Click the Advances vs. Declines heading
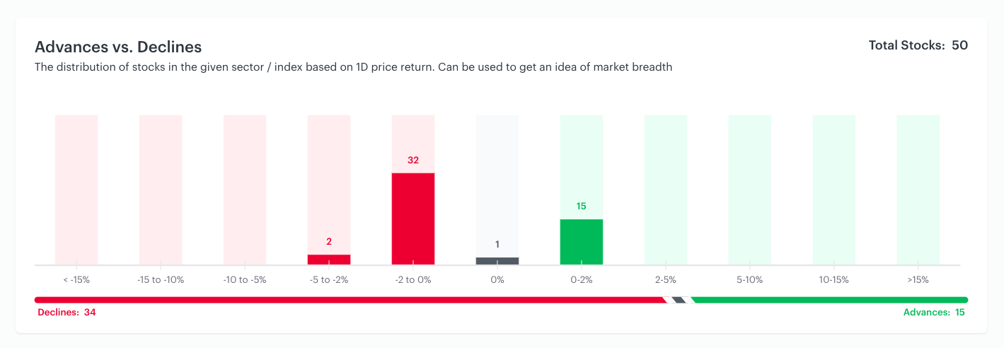Image resolution: width=1004 pixels, height=348 pixels. tap(118, 47)
